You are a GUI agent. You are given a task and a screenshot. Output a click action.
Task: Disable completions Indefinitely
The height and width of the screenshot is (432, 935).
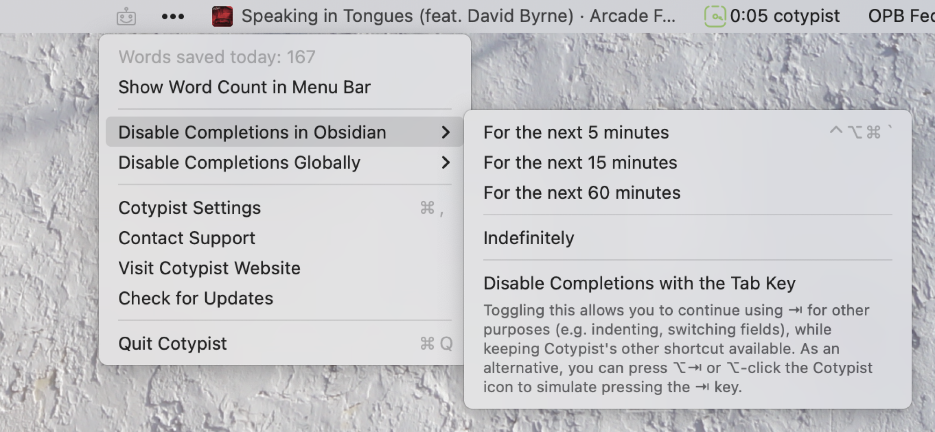point(688,238)
